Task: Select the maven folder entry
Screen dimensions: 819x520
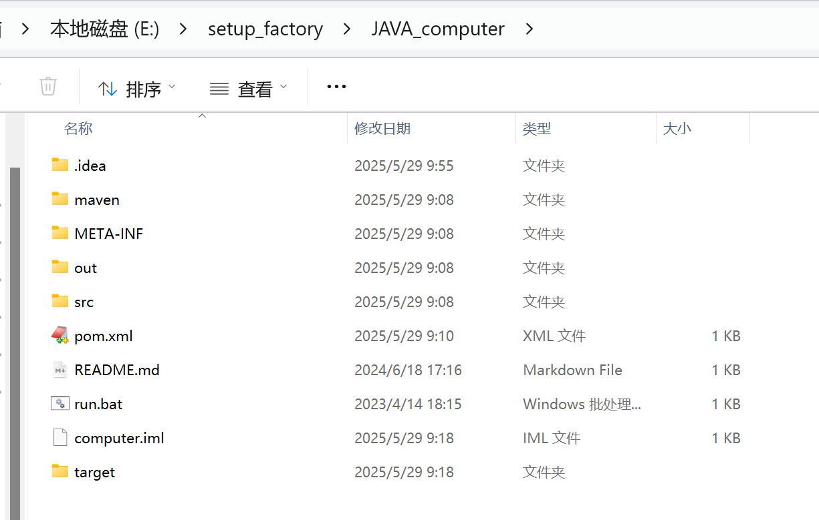Action: pos(98,199)
